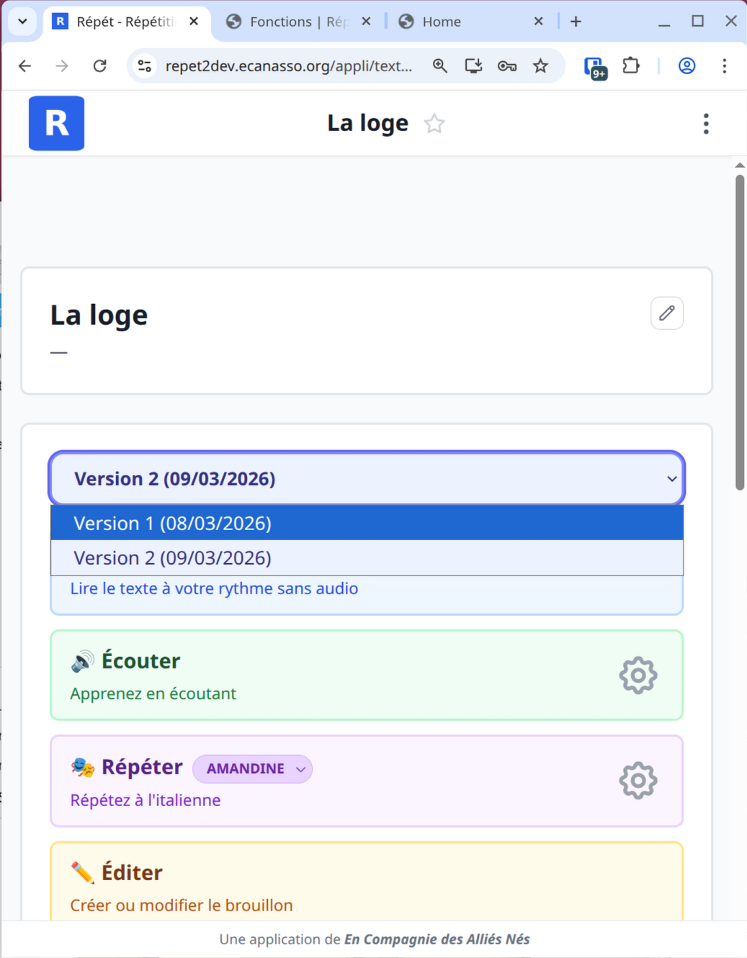Open a new browser tab
Screen dimensions: 747x958
click(x=576, y=22)
